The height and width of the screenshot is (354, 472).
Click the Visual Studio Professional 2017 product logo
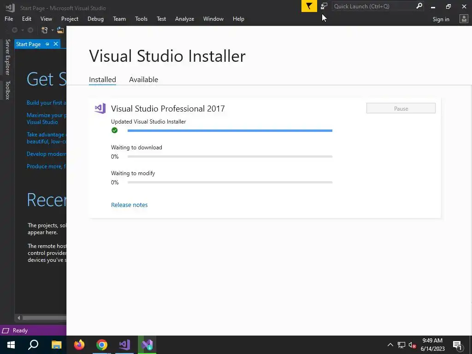coord(100,108)
